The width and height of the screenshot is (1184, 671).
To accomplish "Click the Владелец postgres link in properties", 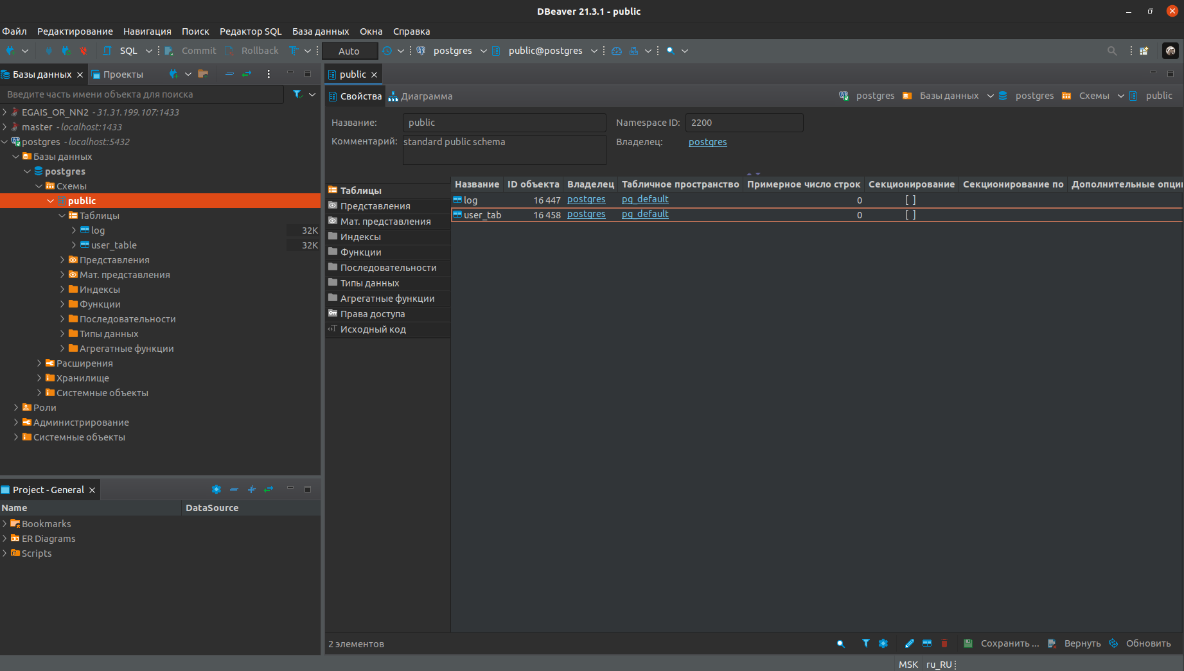I will coord(707,142).
